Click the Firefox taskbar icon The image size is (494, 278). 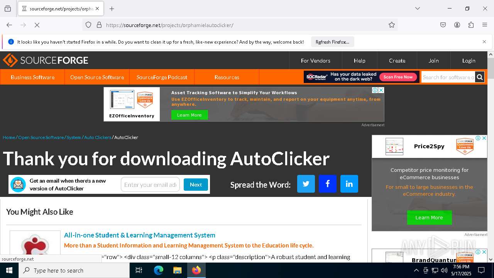click(x=196, y=270)
